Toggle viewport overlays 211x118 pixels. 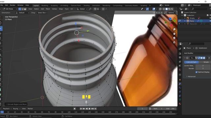tap(154, 9)
